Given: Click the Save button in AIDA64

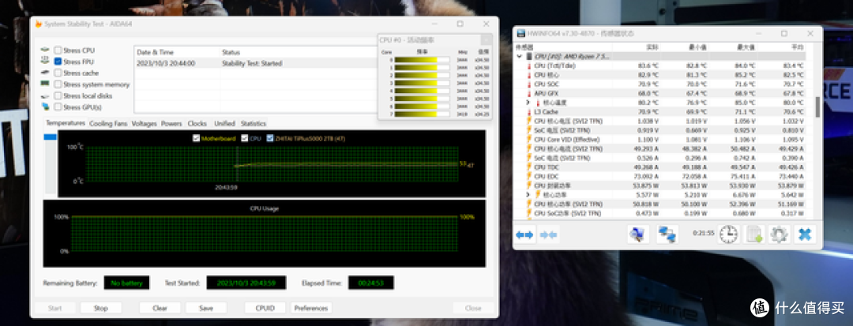Looking at the screenshot, I should tap(206, 308).
